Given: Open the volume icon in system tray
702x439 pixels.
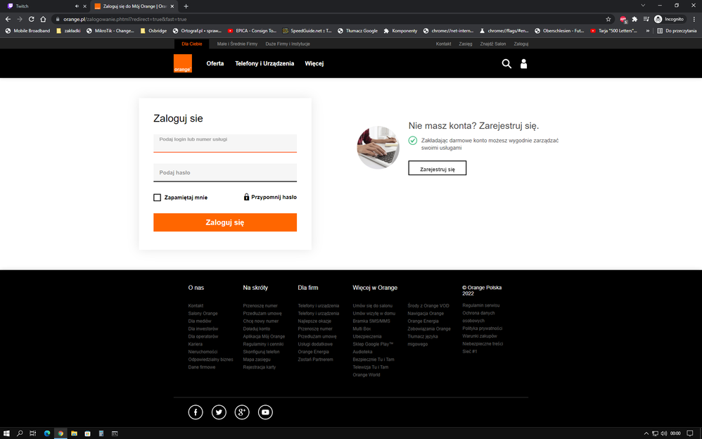Looking at the screenshot, I should pos(663,433).
